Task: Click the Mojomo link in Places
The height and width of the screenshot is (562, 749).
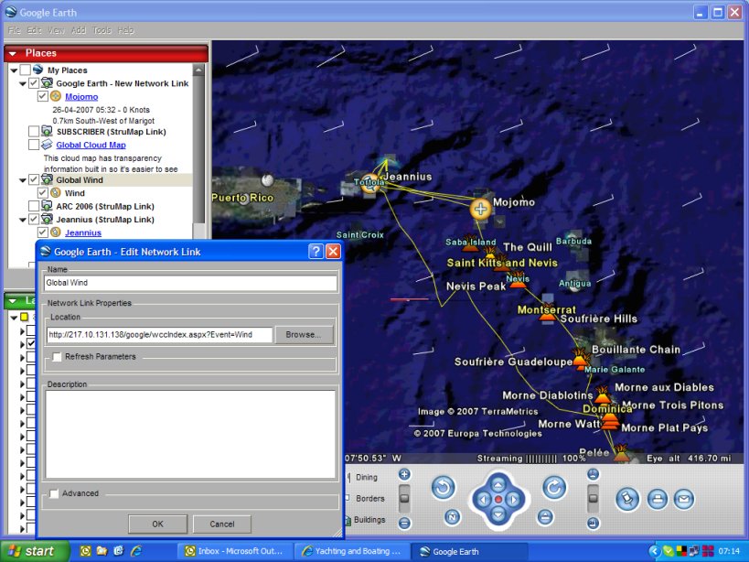Action: pos(81,97)
